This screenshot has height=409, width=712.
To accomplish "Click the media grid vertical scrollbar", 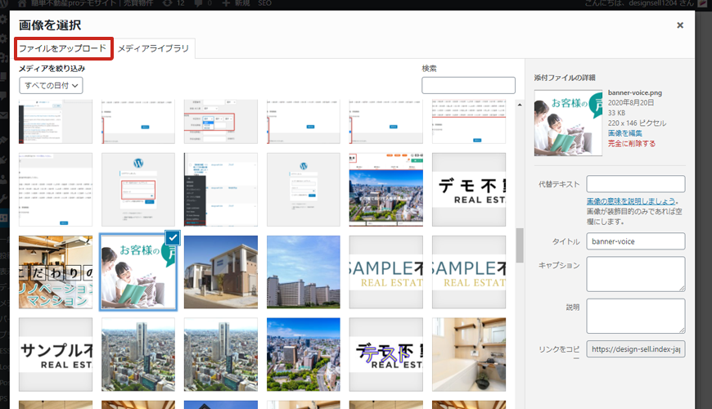I will tap(519, 245).
